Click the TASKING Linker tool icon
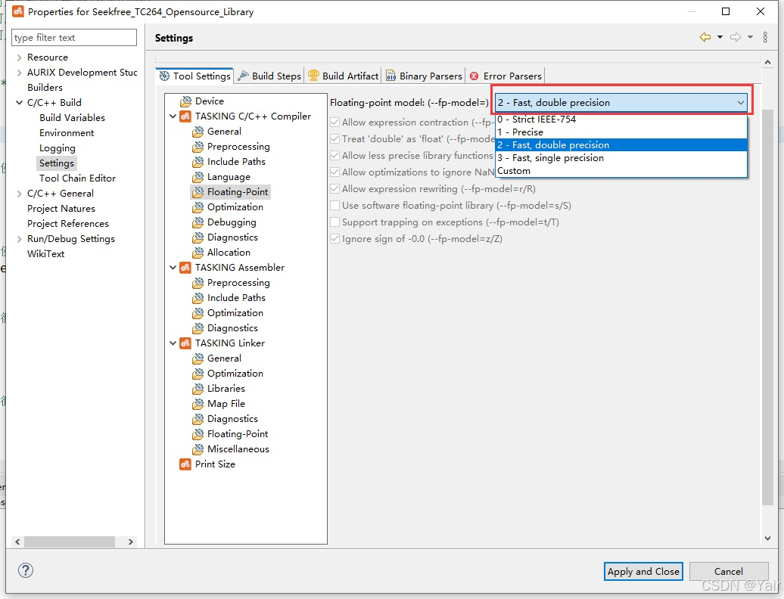 click(185, 343)
